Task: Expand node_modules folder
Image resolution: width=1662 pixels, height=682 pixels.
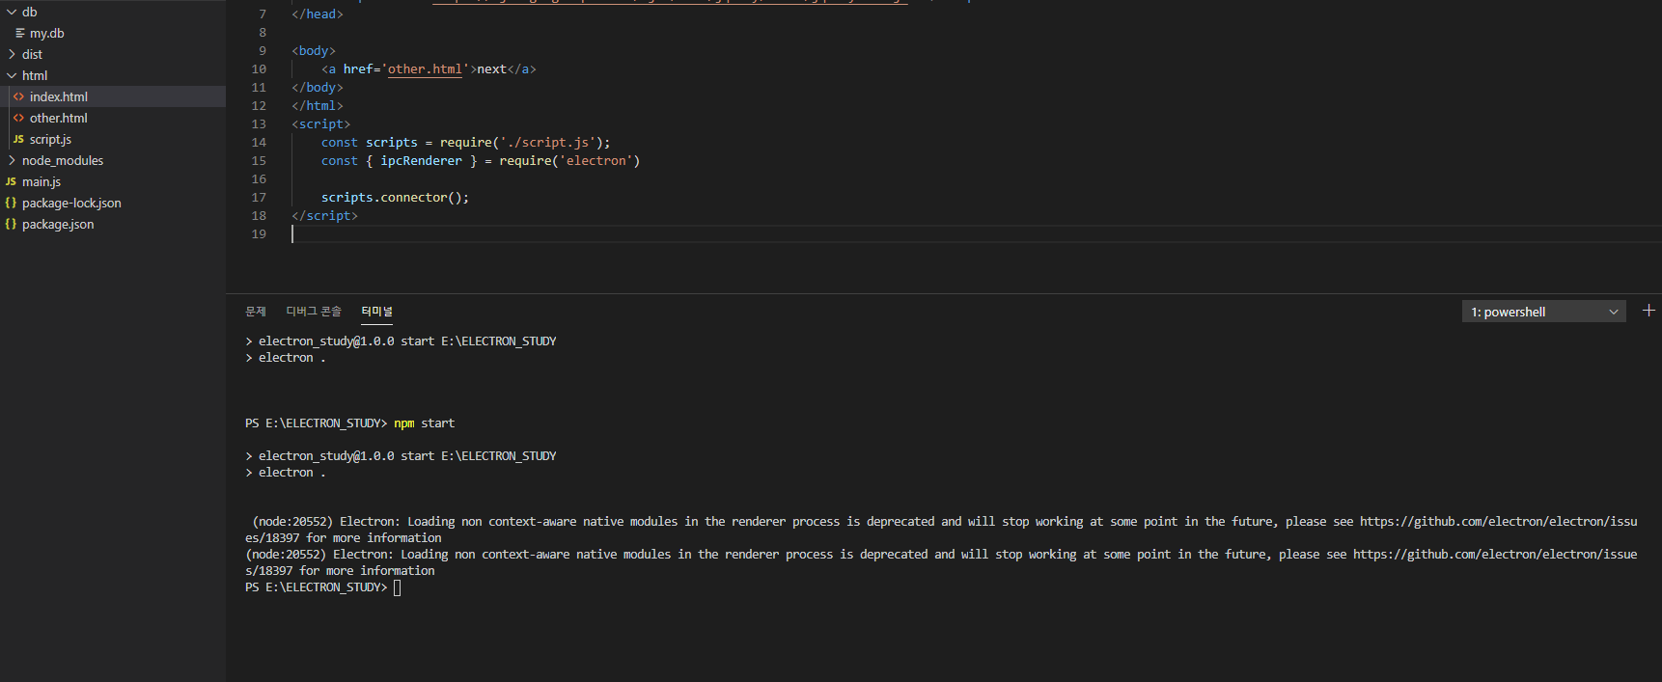Action: [x=113, y=160]
